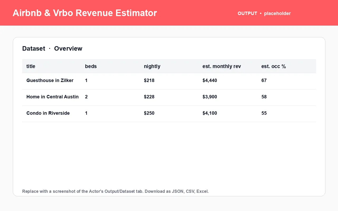The image size is (338, 211).
Task: Click the Home in Central Austin title
Action: 53,97
